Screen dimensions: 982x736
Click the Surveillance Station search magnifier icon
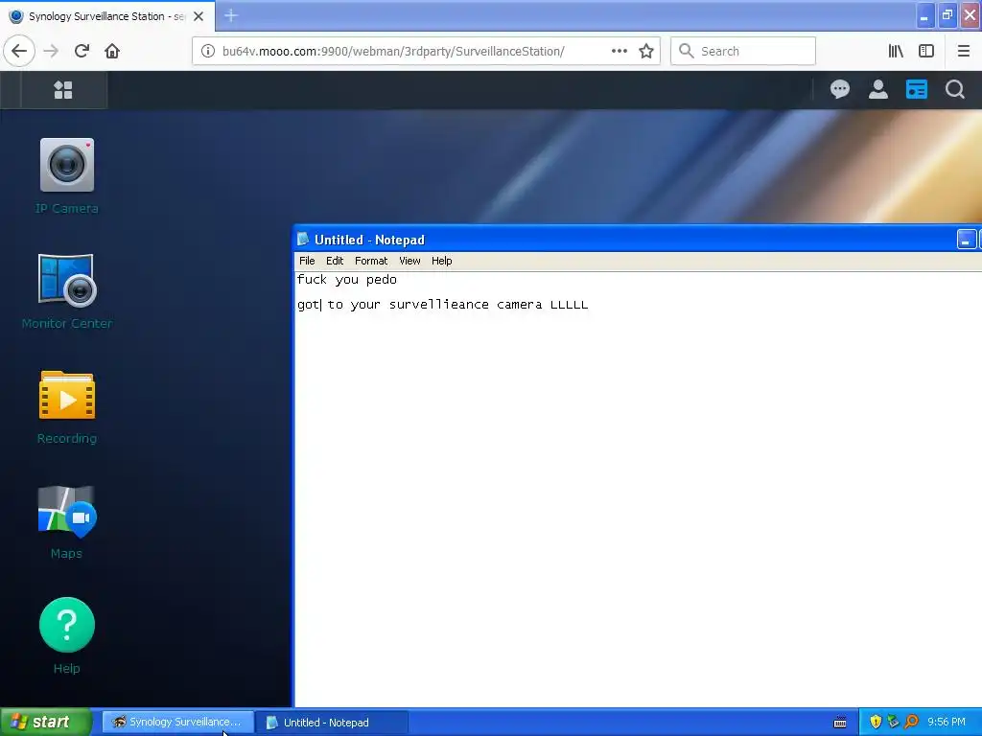click(x=955, y=89)
